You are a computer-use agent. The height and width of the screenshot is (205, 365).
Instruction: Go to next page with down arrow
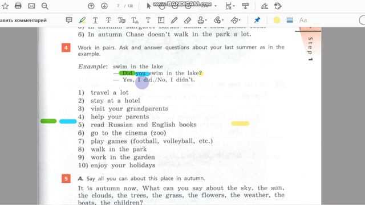pyautogui.click(x=104, y=6)
